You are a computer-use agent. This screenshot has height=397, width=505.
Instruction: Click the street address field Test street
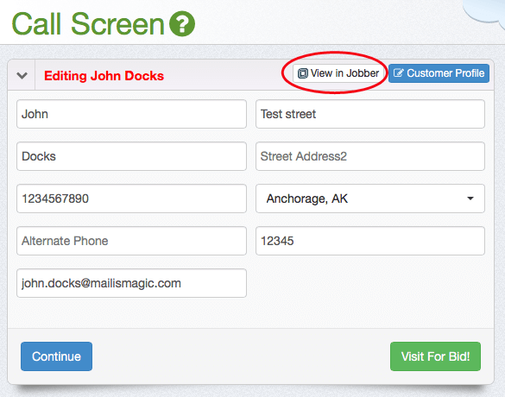(x=370, y=114)
